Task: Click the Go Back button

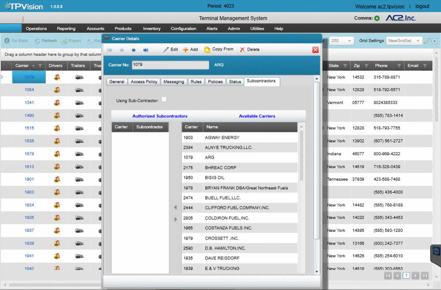Action: 16,41
